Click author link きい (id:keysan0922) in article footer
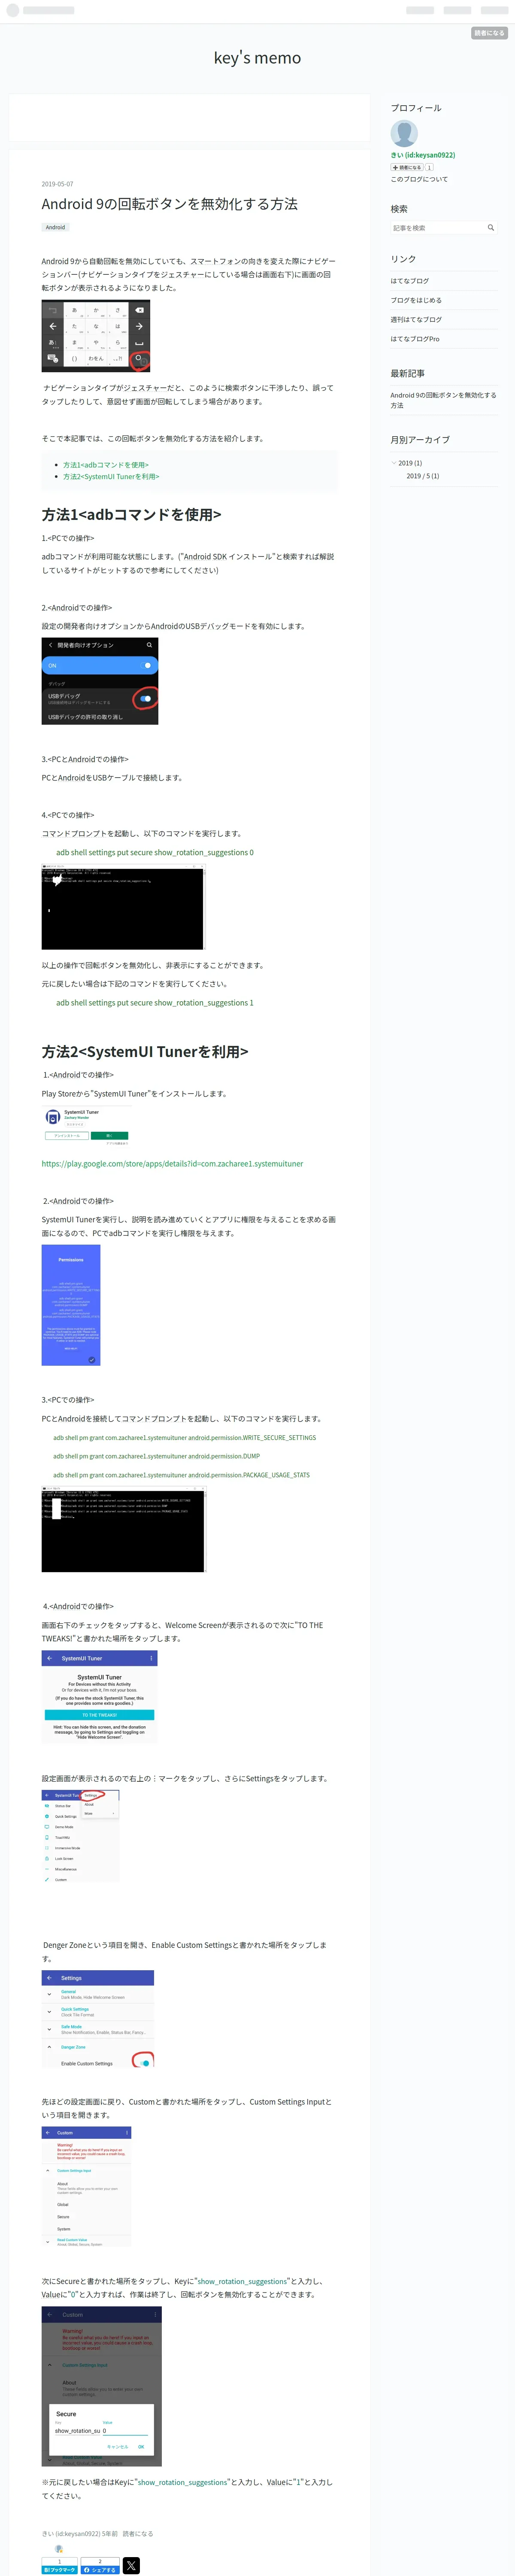This screenshot has width=515, height=2576. 71,2534
